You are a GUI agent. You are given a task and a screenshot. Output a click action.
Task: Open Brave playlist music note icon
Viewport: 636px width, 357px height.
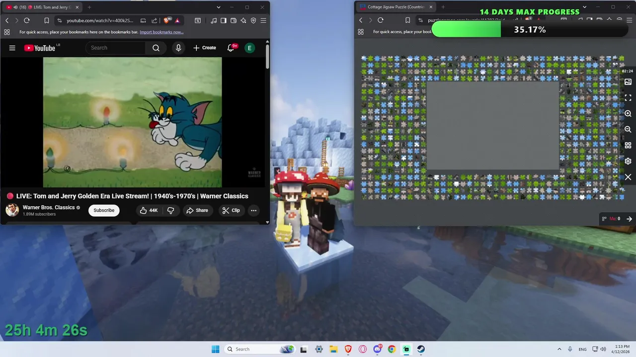click(214, 20)
